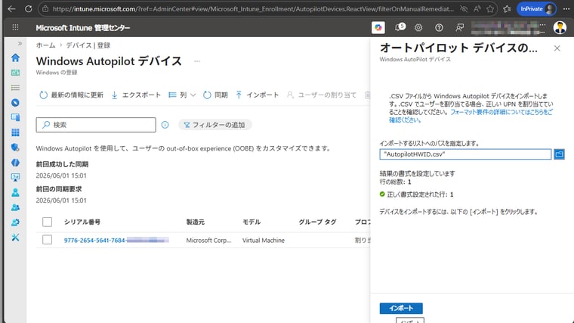Open the InPrivate profile button

click(536, 9)
